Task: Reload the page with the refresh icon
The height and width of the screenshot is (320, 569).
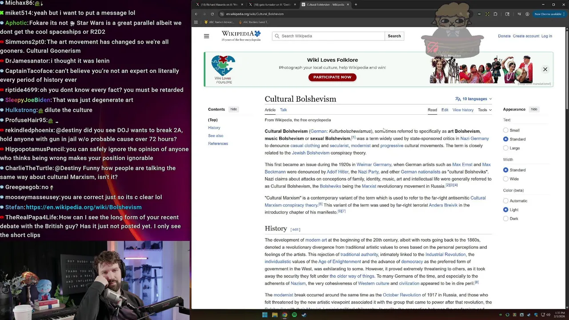Action: [212, 14]
